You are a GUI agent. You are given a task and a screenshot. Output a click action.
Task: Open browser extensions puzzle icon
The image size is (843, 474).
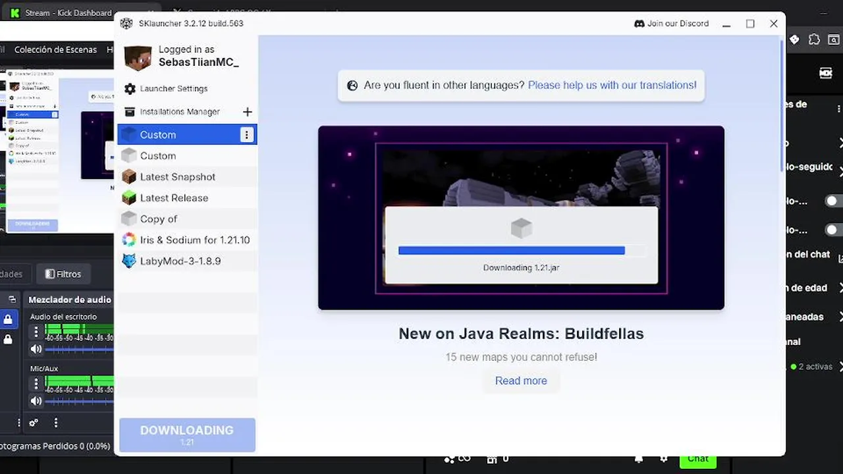click(x=814, y=39)
